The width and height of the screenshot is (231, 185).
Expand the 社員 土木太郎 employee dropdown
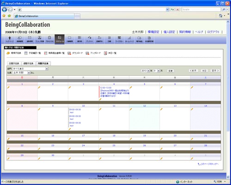click(29, 73)
